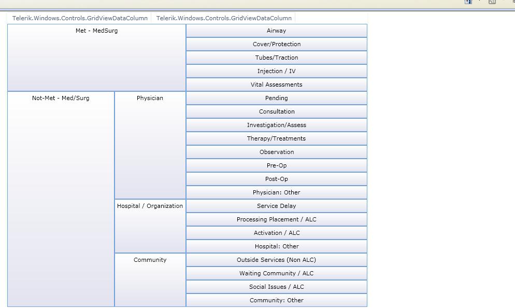The height and width of the screenshot is (308, 515).
Task: Click the second GridViewDataColumn header
Action: coord(223,18)
